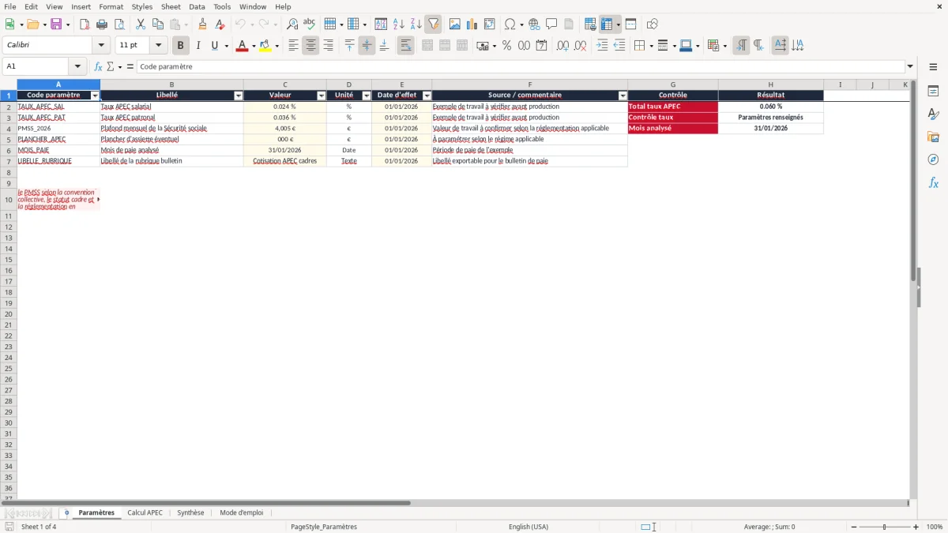Viewport: 948px width, 533px height.
Task: Open filter dropdown on Code paramètre column
Action: click(x=95, y=96)
